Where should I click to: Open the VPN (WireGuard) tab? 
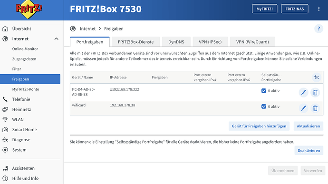pos(252,42)
